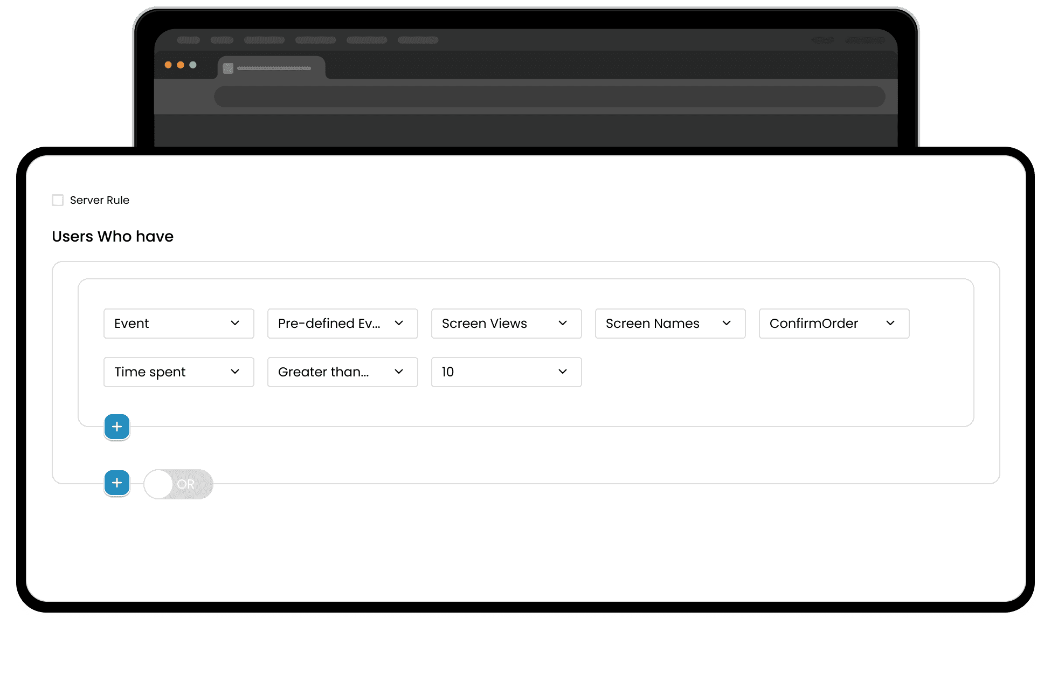Expand the Pre-defined Ev... dropdown
1051x673 pixels.
(x=342, y=324)
